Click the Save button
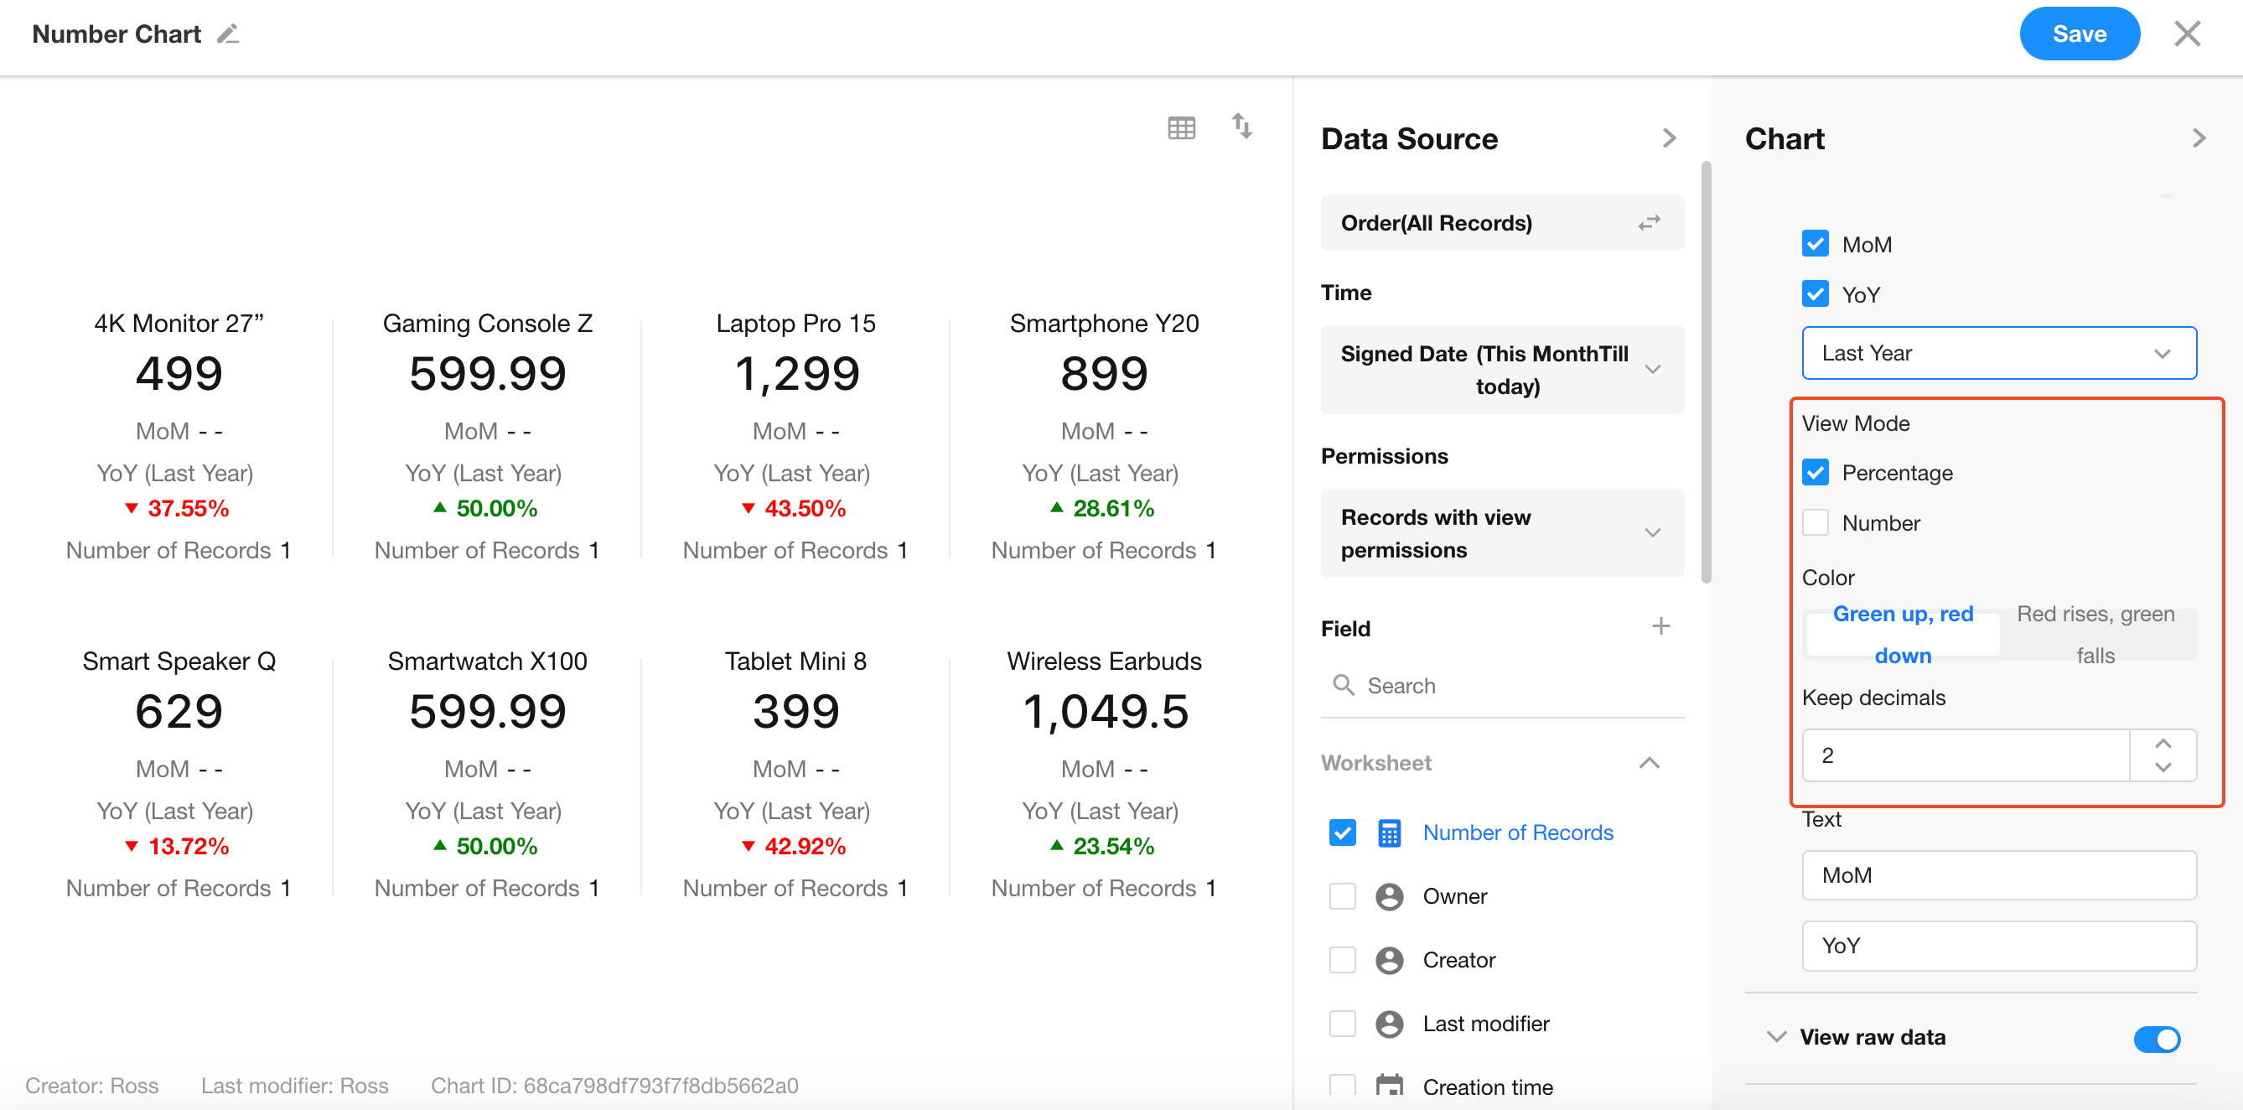Image resolution: width=2243 pixels, height=1110 pixels. click(2079, 34)
